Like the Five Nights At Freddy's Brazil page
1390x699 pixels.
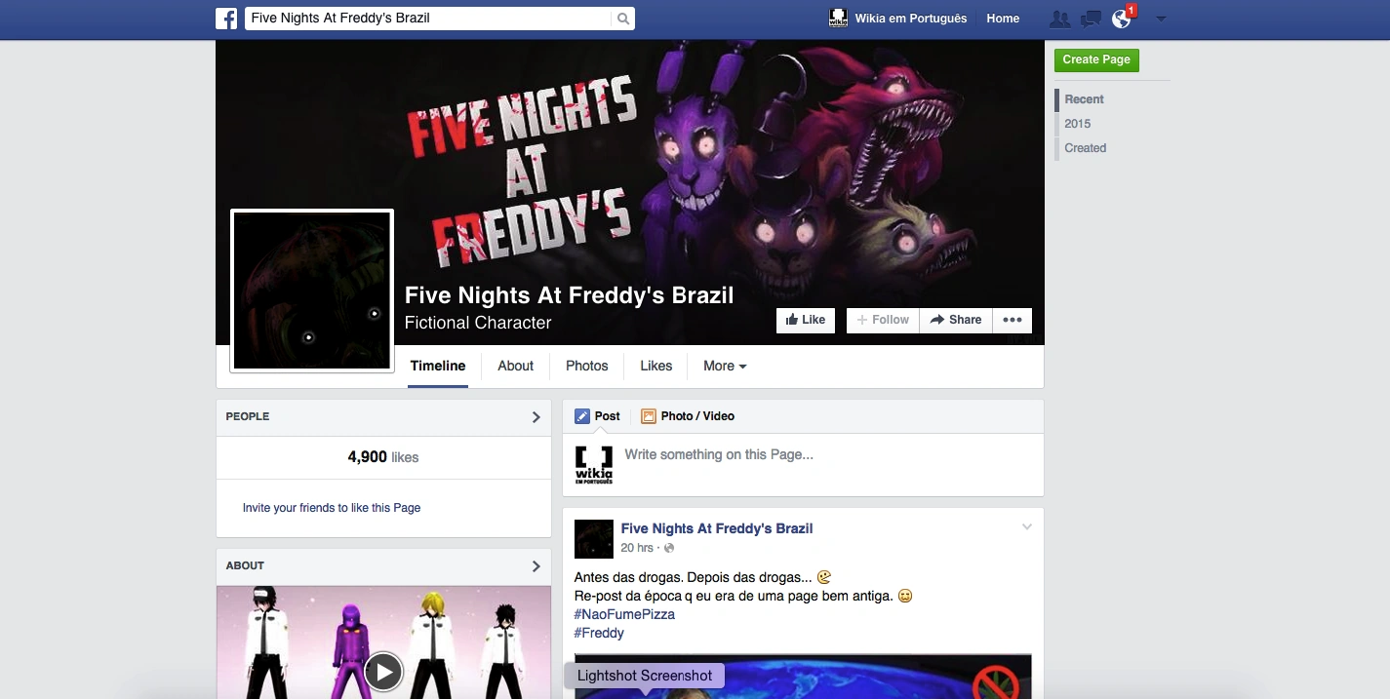click(806, 320)
